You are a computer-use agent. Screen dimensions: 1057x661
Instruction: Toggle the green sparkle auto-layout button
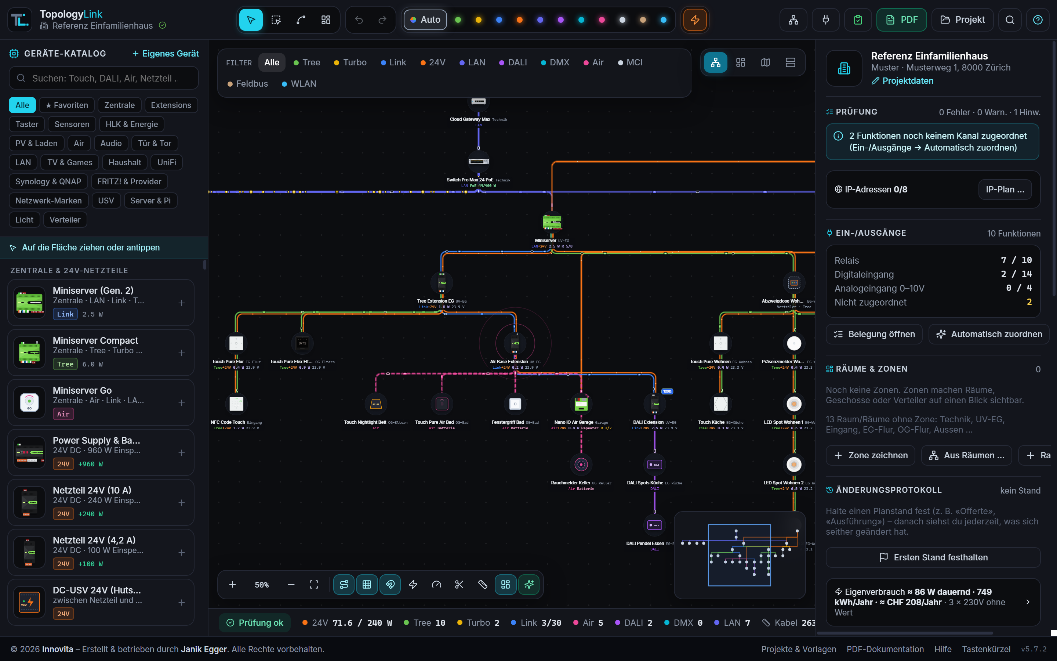click(x=529, y=585)
